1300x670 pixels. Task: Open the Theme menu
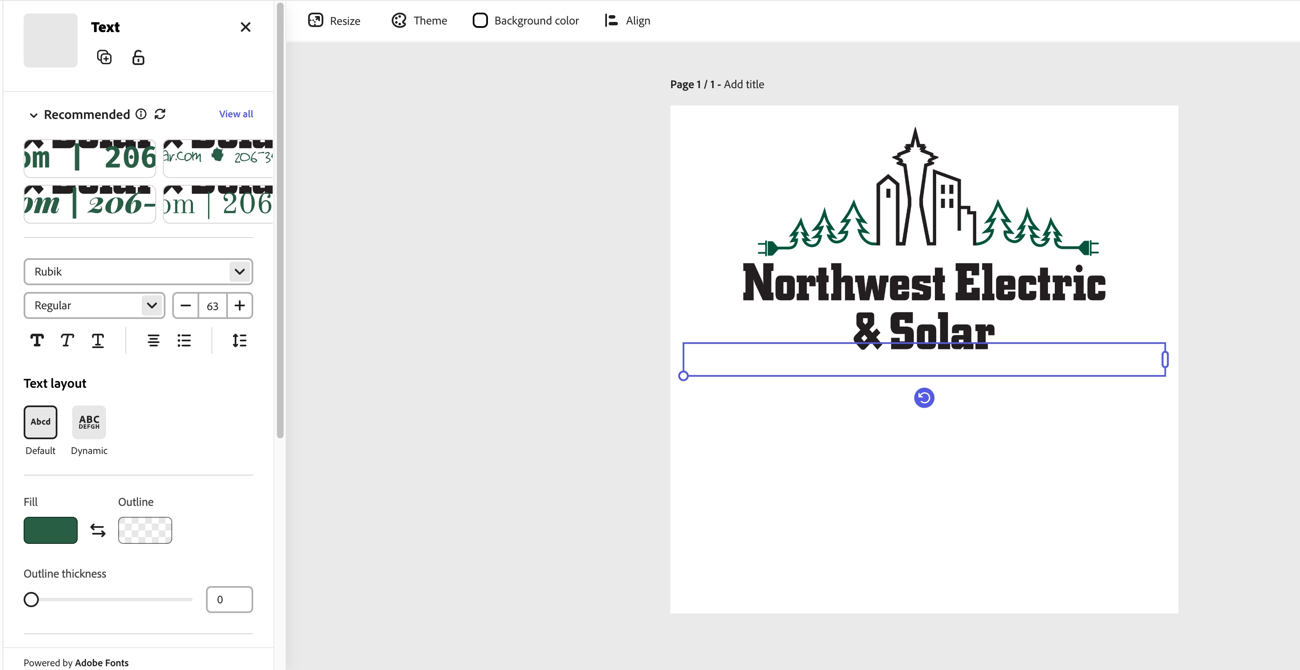pyautogui.click(x=420, y=21)
